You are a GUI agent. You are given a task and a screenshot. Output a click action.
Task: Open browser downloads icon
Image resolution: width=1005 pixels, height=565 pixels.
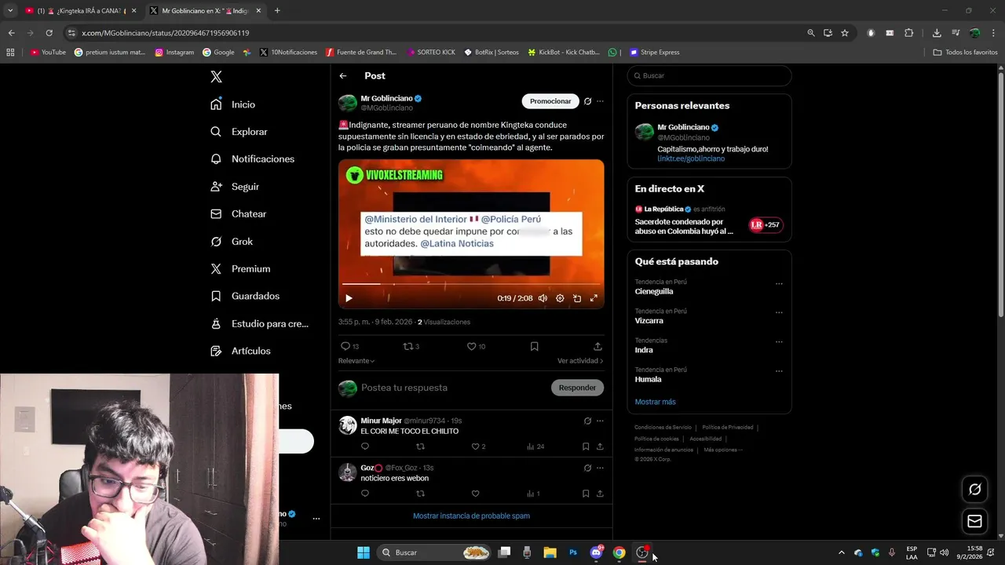(x=937, y=33)
